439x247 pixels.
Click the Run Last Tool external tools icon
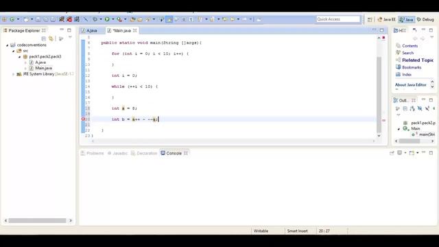[x=119, y=19]
